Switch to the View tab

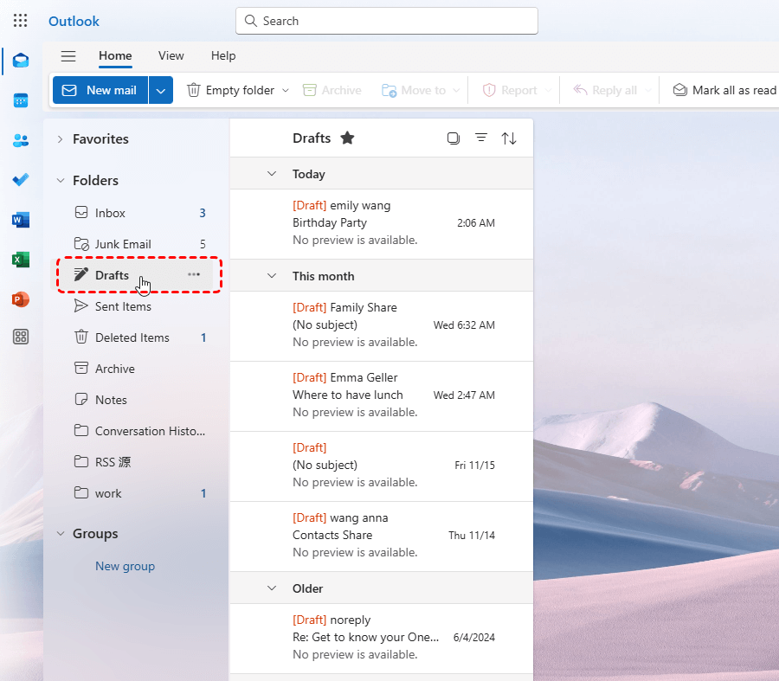click(x=171, y=56)
